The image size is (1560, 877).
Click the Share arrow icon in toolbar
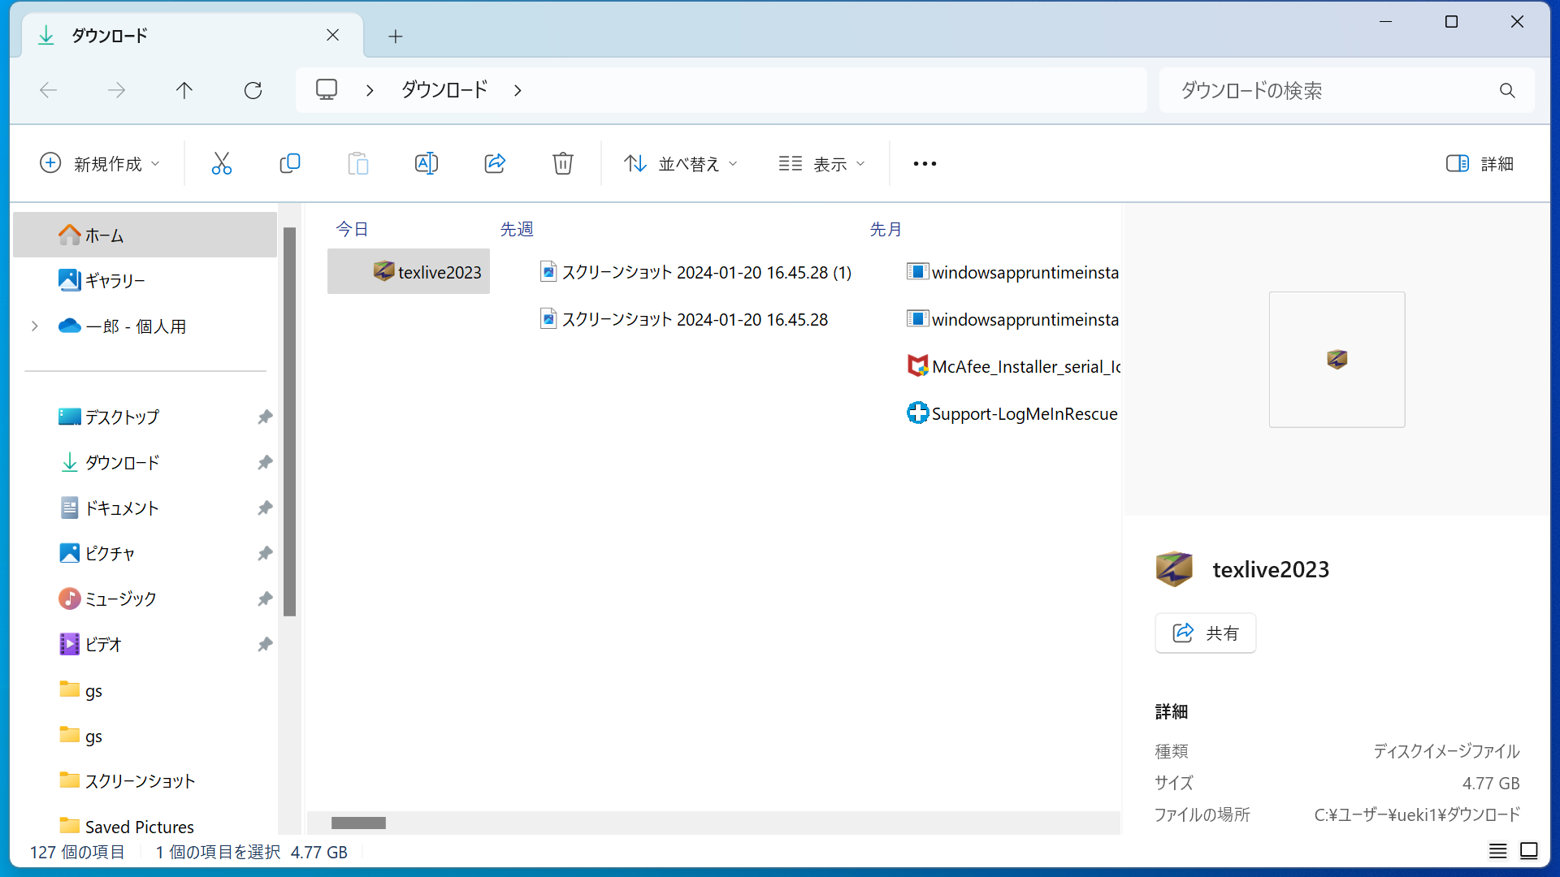click(x=495, y=163)
